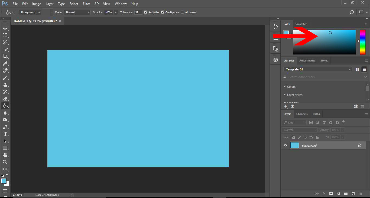Image resolution: width=370 pixels, height=198 pixels.
Task: Select the Zoom tool
Action: coord(5,162)
